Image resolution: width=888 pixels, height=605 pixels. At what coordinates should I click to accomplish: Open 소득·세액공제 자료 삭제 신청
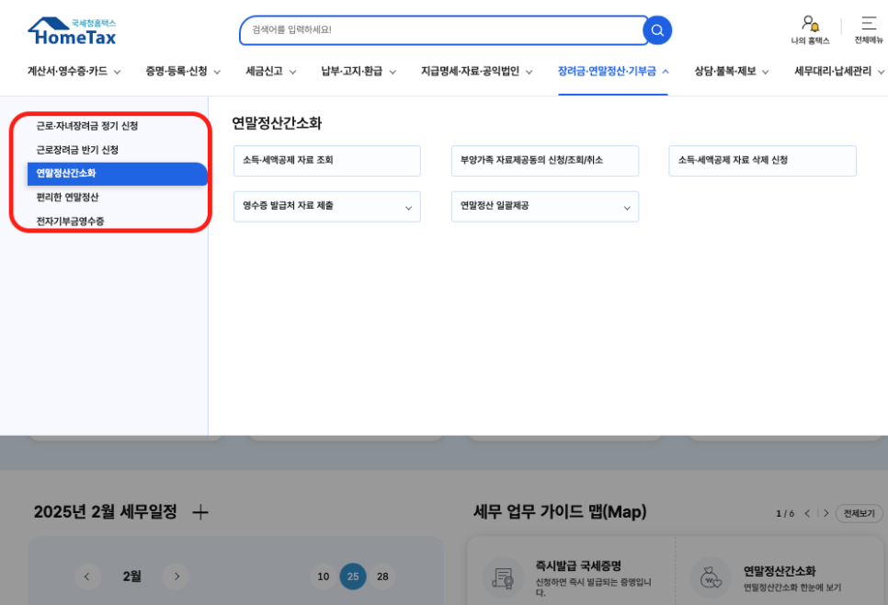[762, 161]
